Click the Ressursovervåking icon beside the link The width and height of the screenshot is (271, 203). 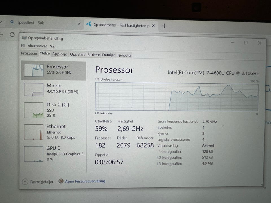(x=61, y=181)
